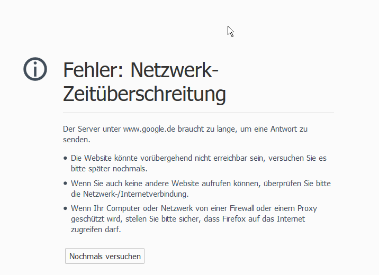Click the second bullet point marker
Screen dimensions: 379x275
[x=65, y=184]
